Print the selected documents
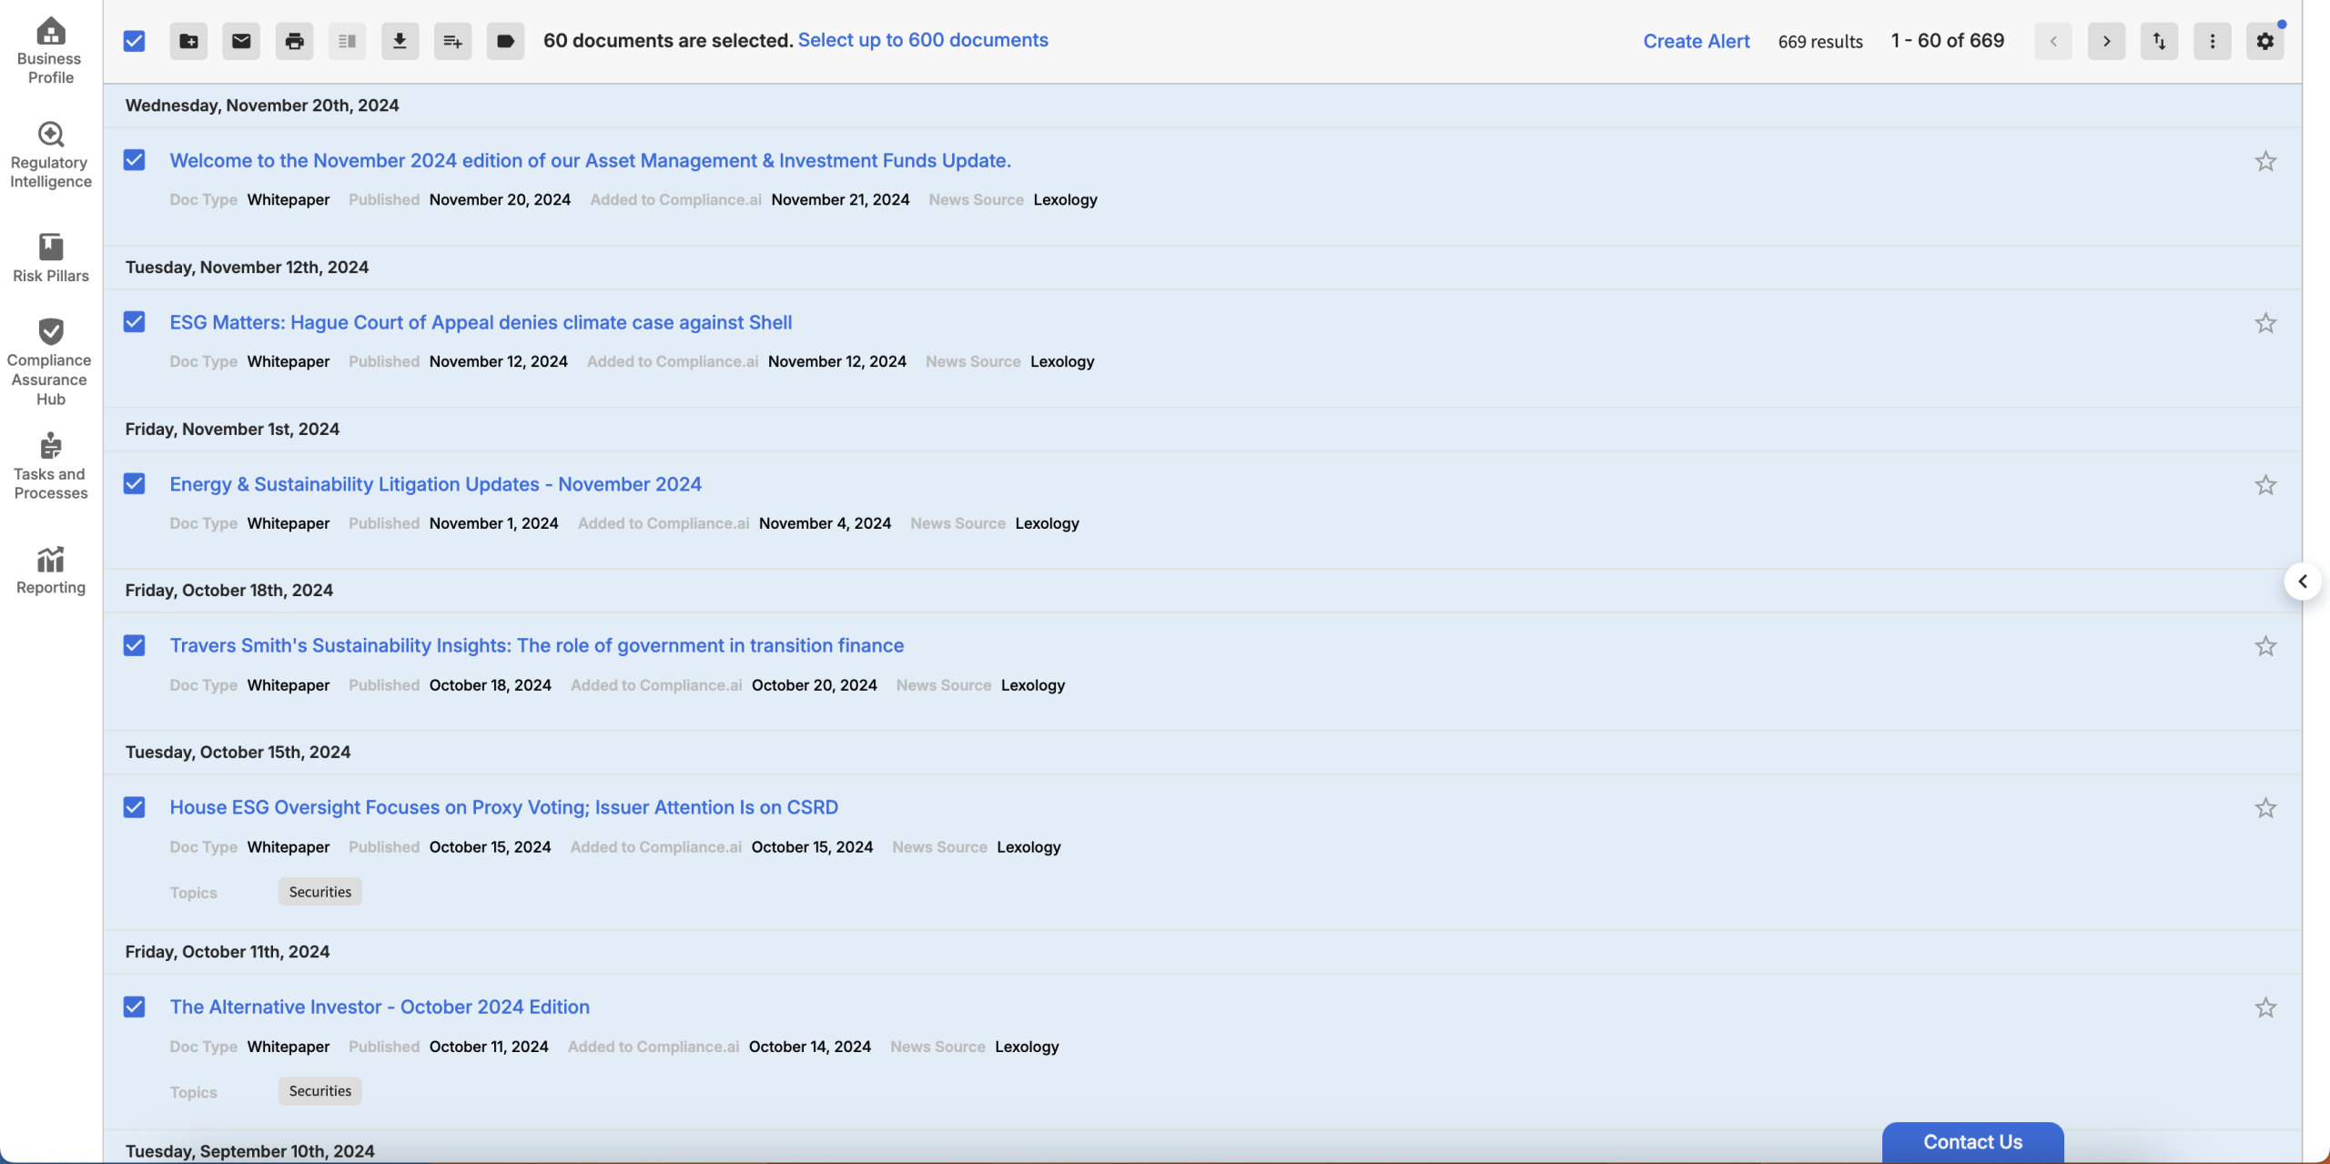This screenshot has height=1164, width=2330. 294,41
